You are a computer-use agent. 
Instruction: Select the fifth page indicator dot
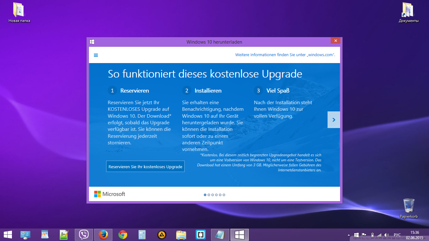tap(220, 195)
